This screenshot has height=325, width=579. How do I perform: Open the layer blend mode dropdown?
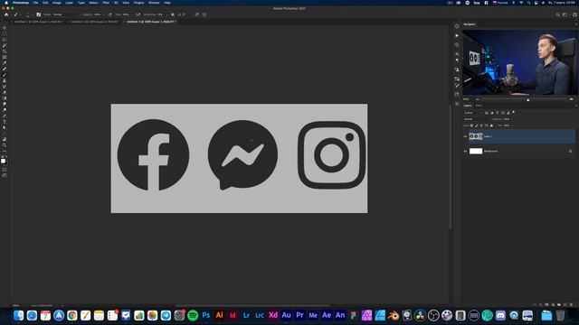pos(477,119)
